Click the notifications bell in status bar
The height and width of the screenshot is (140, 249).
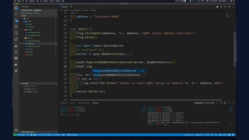point(233,135)
